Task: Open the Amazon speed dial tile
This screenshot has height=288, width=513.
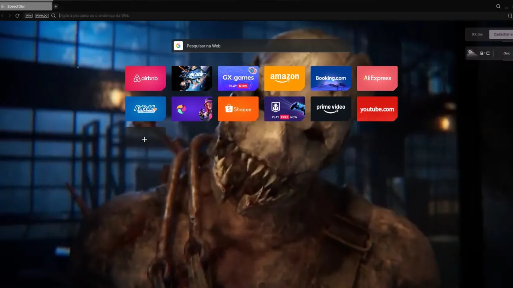Action: [285, 78]
